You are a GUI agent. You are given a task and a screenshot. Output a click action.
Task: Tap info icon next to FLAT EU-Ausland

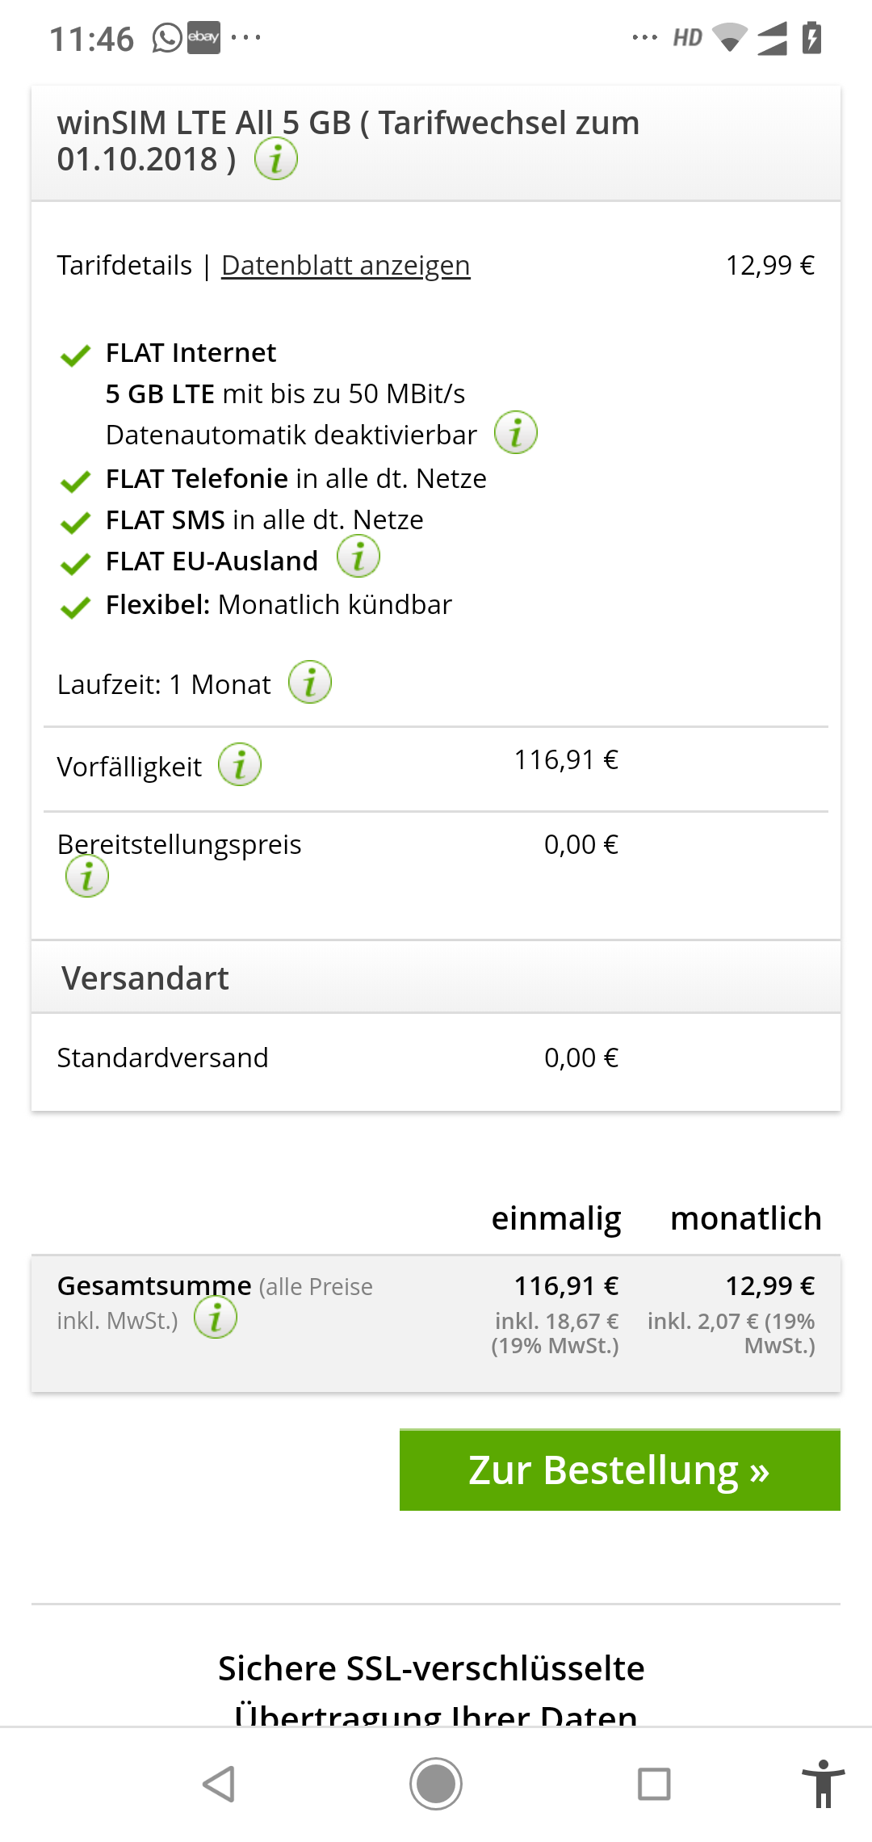[358, 557]
